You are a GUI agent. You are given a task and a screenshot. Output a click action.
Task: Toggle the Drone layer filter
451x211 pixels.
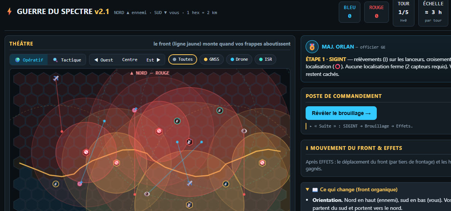point(239,59)
